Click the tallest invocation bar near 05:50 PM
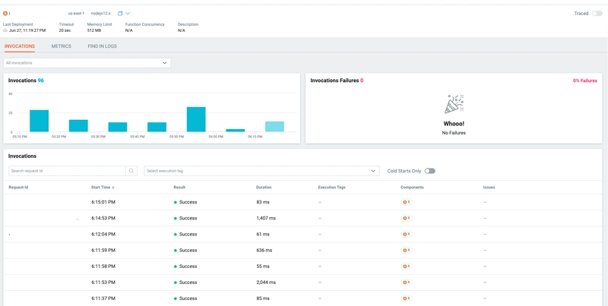The height and width of the screenshot is (306, 608). tap(196, 119)
